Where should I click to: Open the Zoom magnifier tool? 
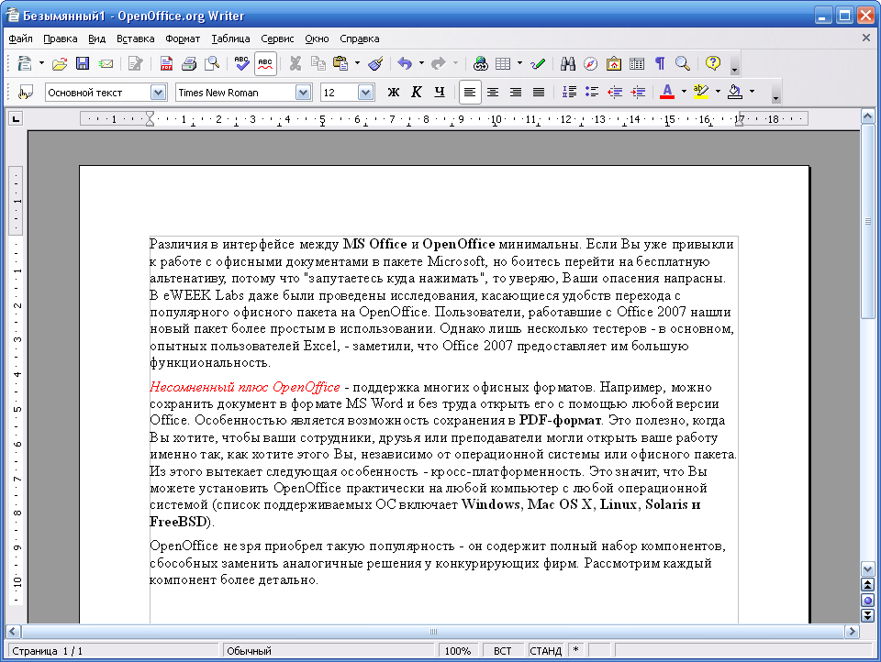[683, 63]
